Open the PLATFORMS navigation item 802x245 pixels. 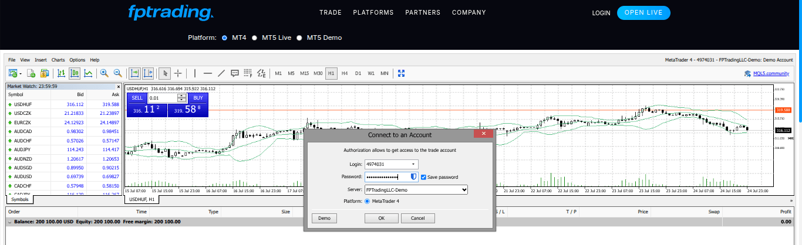[373, 12]
